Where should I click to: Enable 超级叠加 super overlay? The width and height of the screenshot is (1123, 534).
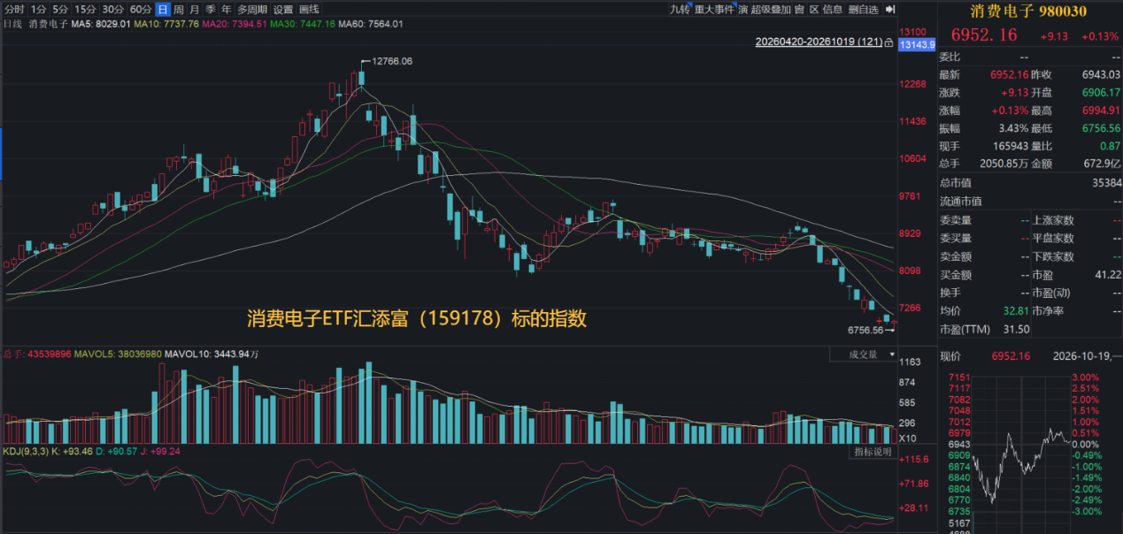771,9
